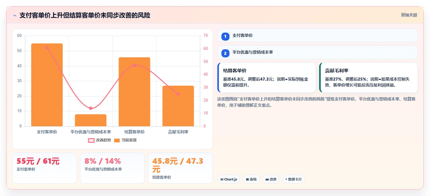Click the 45.8元 / 47.3元 stat value
Screen dimensions: 430x196
pos(178,165)
